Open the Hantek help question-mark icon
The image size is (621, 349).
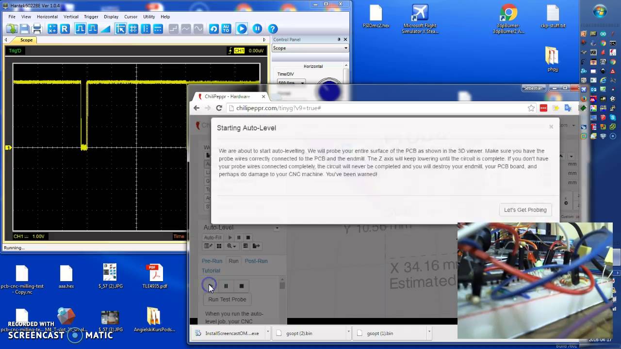click(x=273, y=29)
